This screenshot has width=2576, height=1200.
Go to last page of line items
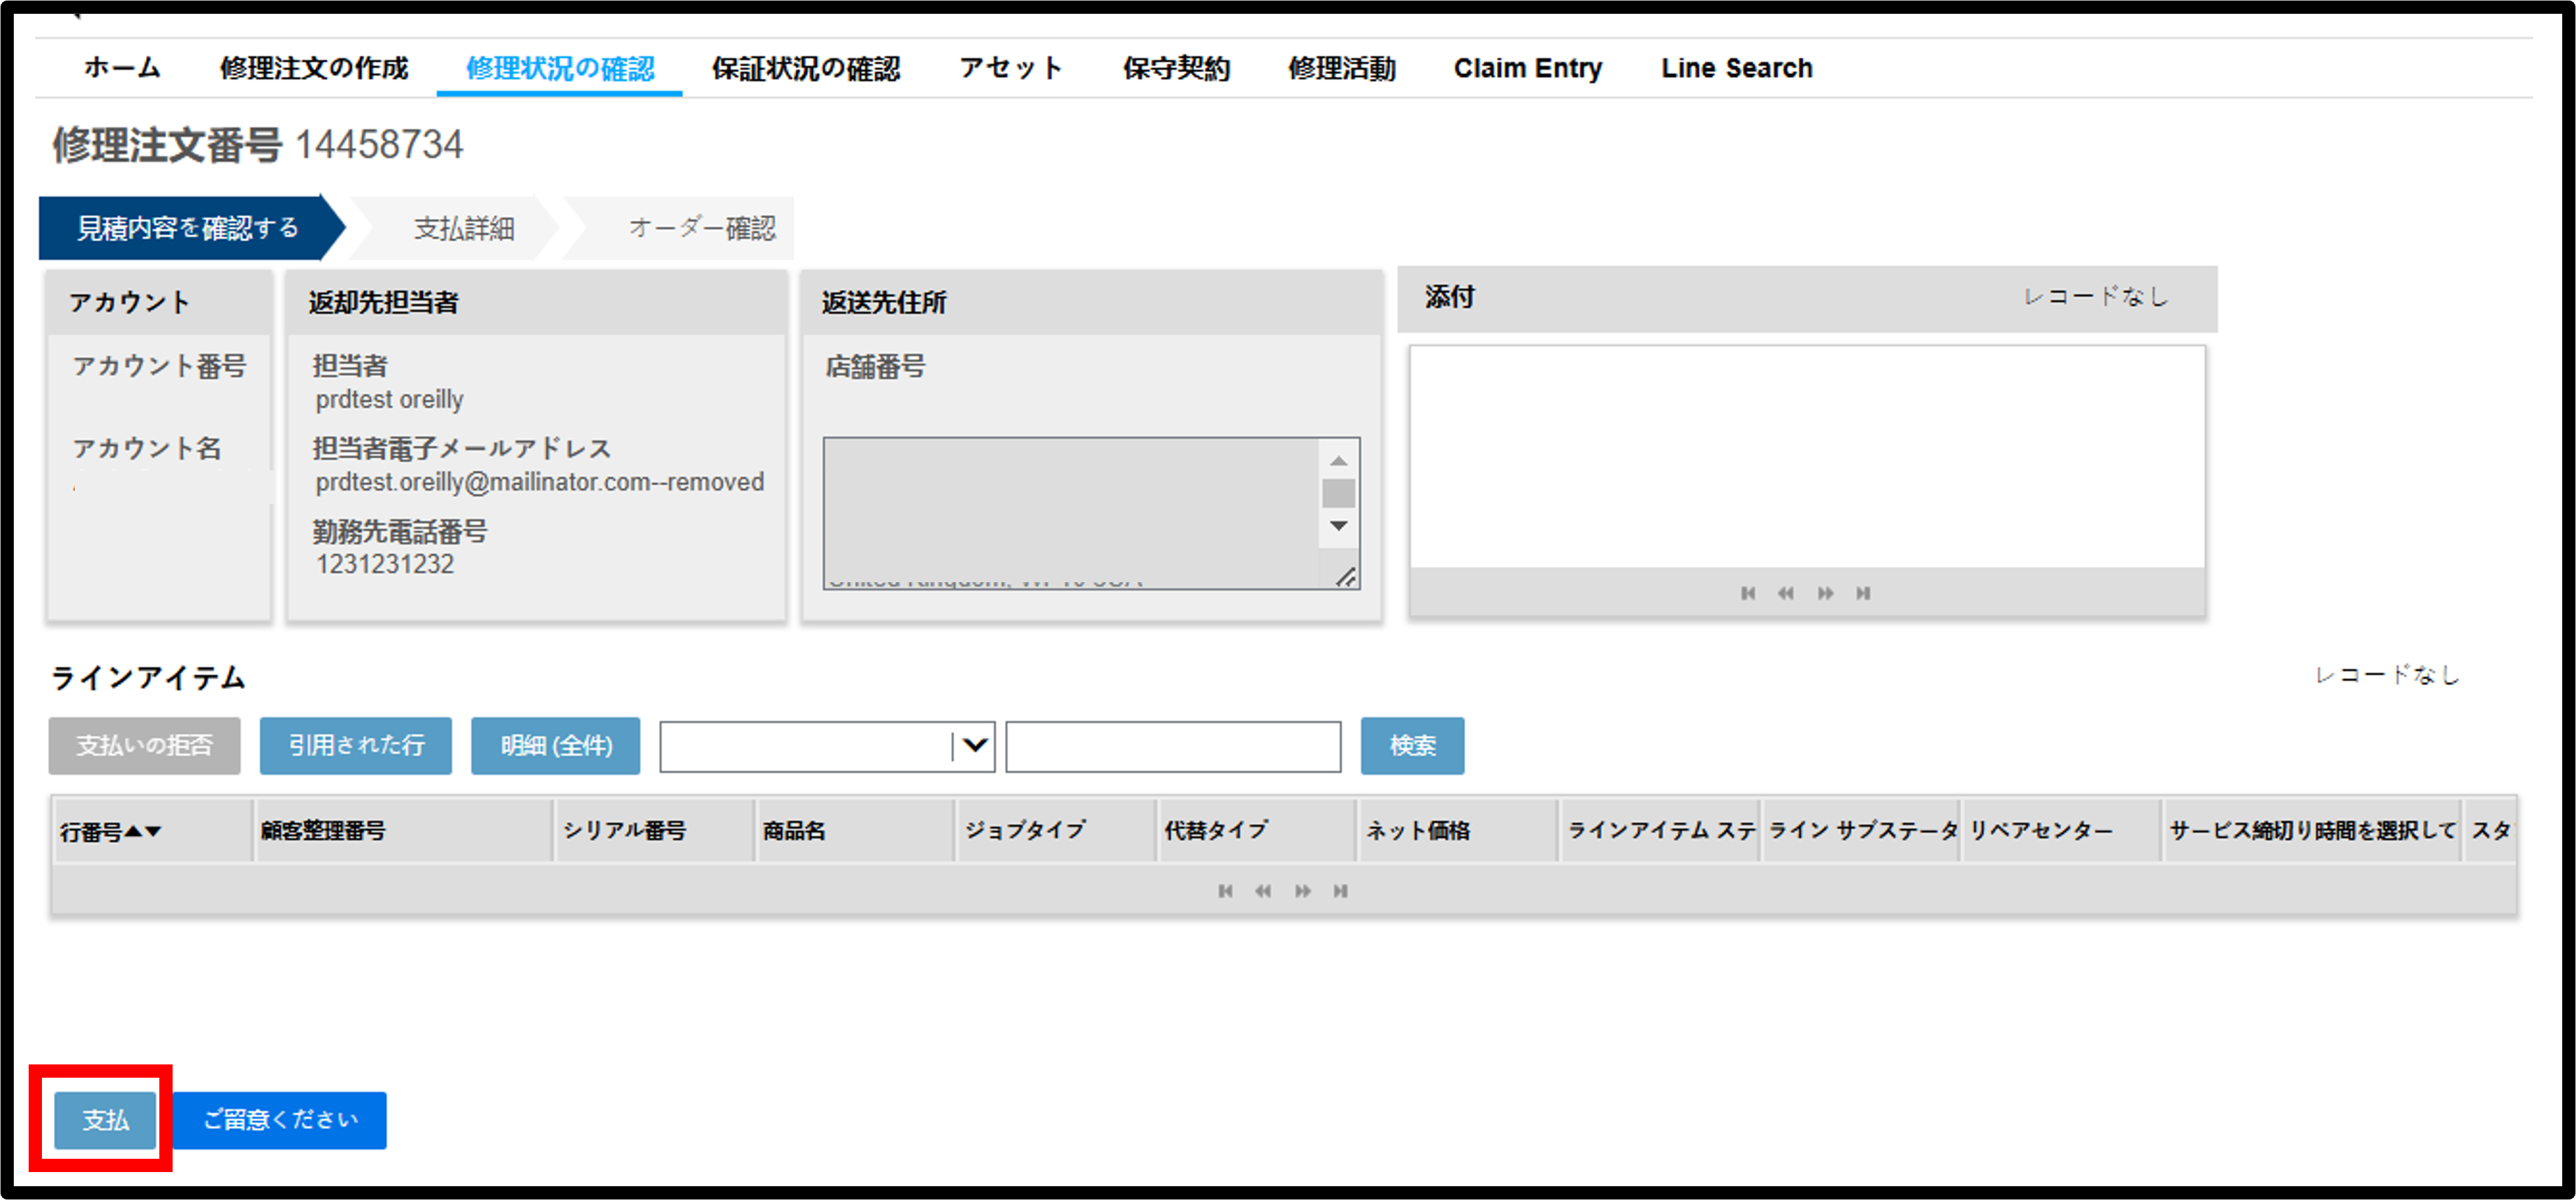[1340, 891]
